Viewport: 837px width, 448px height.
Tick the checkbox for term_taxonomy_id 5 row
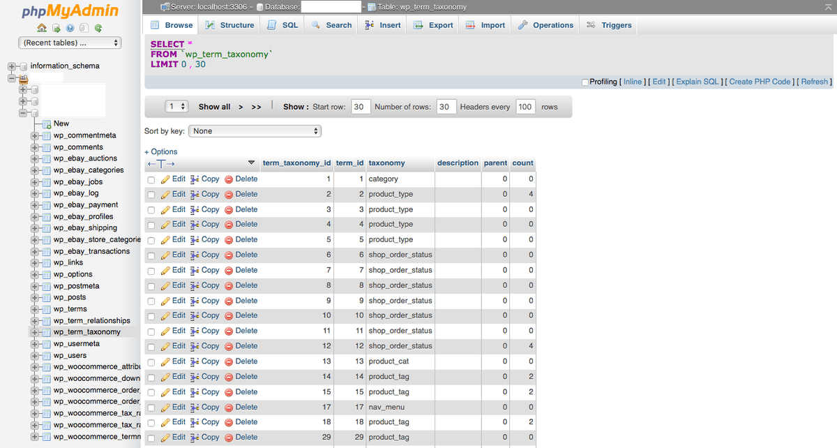(151, 241)
